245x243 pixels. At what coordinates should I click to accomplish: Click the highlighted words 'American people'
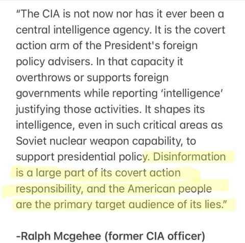click(170, 189)
